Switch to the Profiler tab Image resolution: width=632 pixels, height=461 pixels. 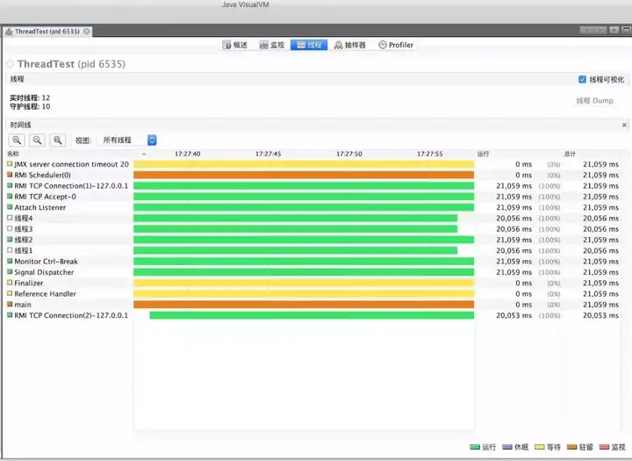click(x=396, y=45)
